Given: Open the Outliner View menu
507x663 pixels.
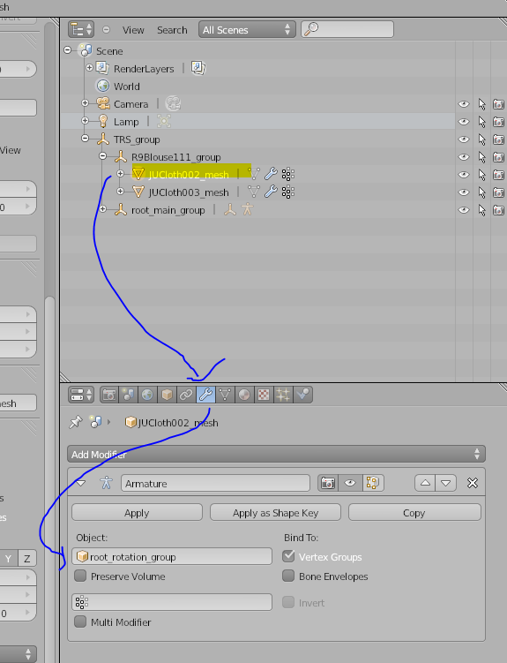Looking at the screenshot, I should click(x=133, y=30).
